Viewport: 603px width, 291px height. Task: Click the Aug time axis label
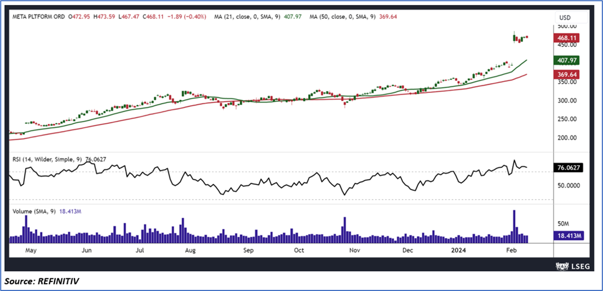190,250
